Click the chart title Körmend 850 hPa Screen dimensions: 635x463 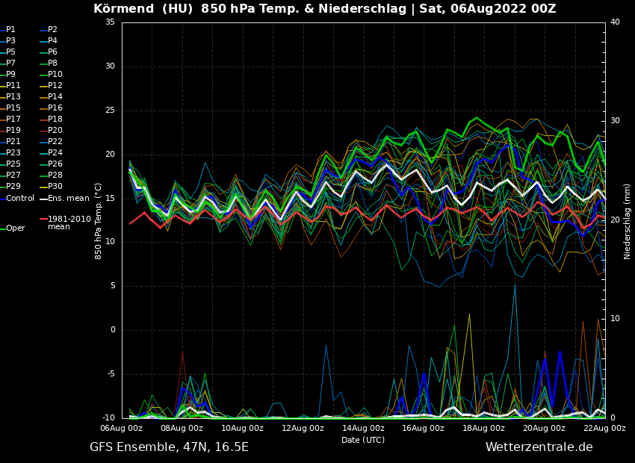point(324,9)
